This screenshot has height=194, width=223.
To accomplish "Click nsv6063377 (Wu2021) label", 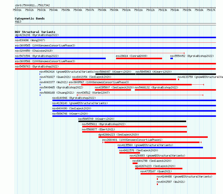I will 54,82.
